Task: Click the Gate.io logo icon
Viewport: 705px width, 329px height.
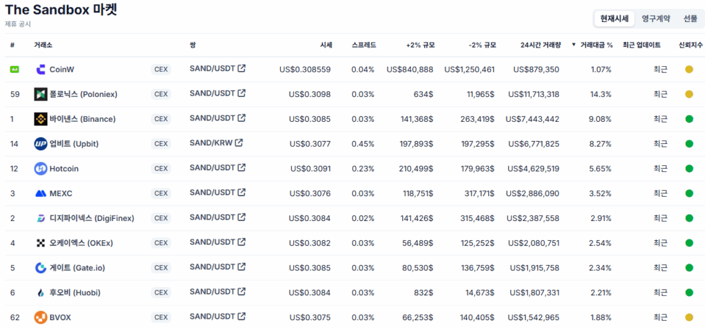Action: [x=41, y=268]
